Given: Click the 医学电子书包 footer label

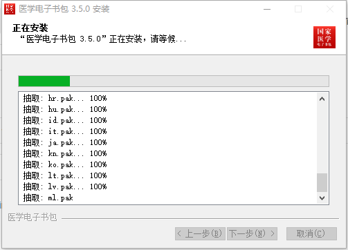Looking at the screenshot, I should coord(33,217).
